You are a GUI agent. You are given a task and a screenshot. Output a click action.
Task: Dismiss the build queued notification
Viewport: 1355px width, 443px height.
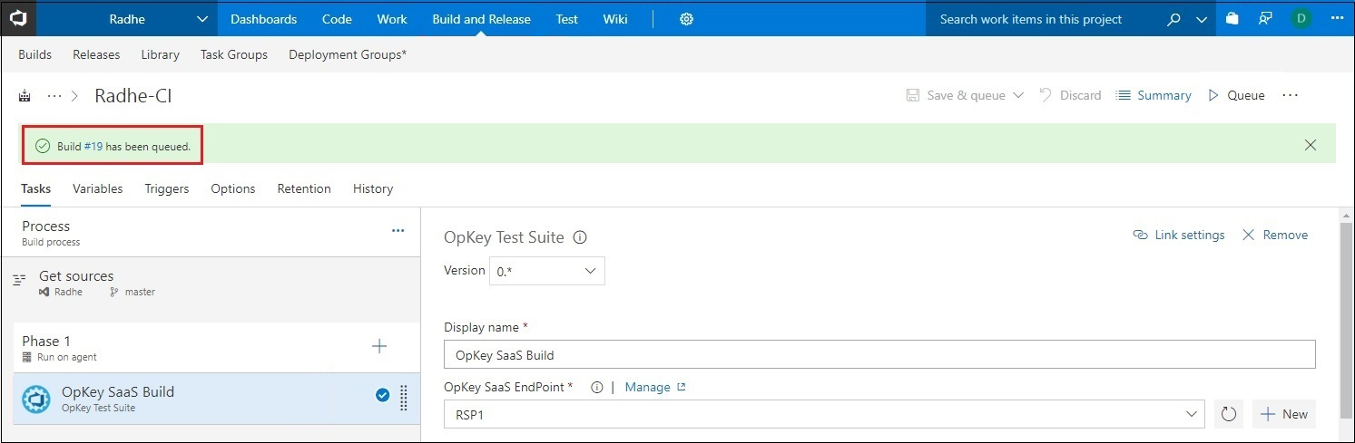point(1310,145)
